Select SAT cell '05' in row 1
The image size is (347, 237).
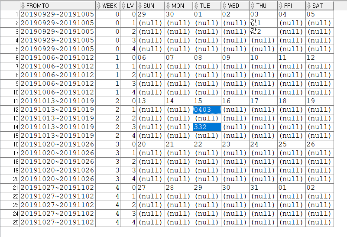point(320,14)
